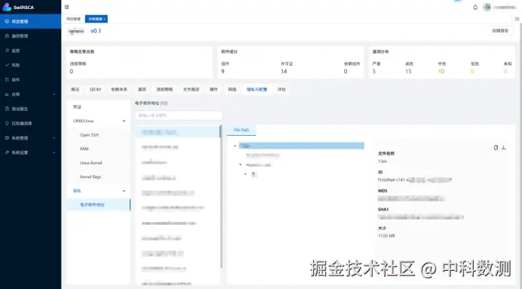Close the 分析结果 page tab
This screenshot has width=522, height=289.
point(105,19)
